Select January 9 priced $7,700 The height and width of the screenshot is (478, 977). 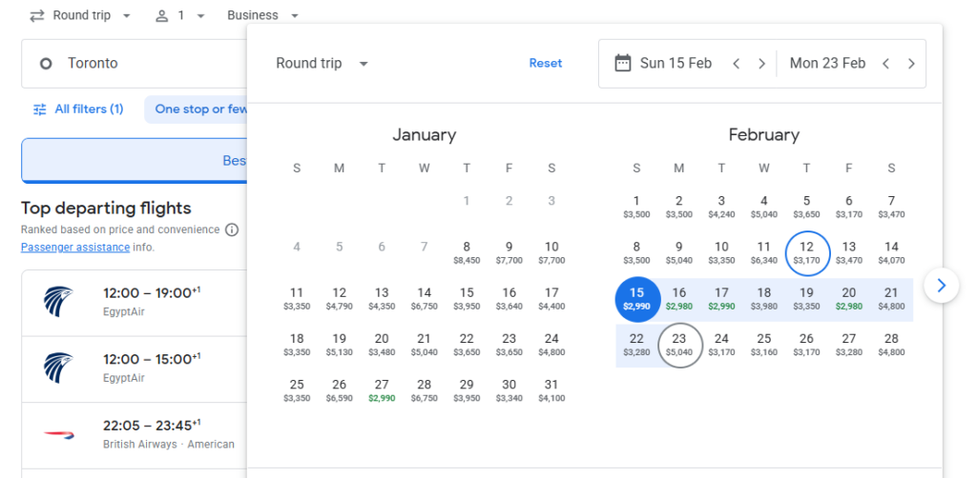point(509,252)
